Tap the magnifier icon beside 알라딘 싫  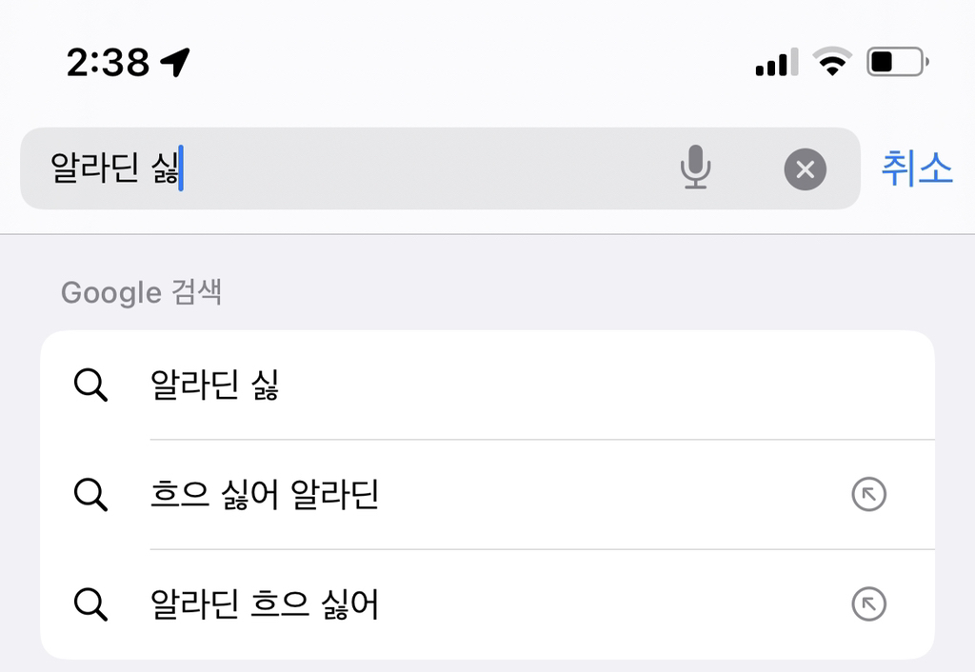pos(90,385)
